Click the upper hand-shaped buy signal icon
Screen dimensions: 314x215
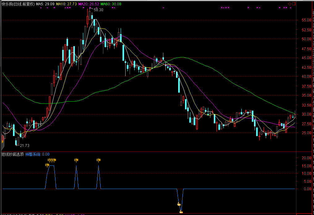point(179,204)
